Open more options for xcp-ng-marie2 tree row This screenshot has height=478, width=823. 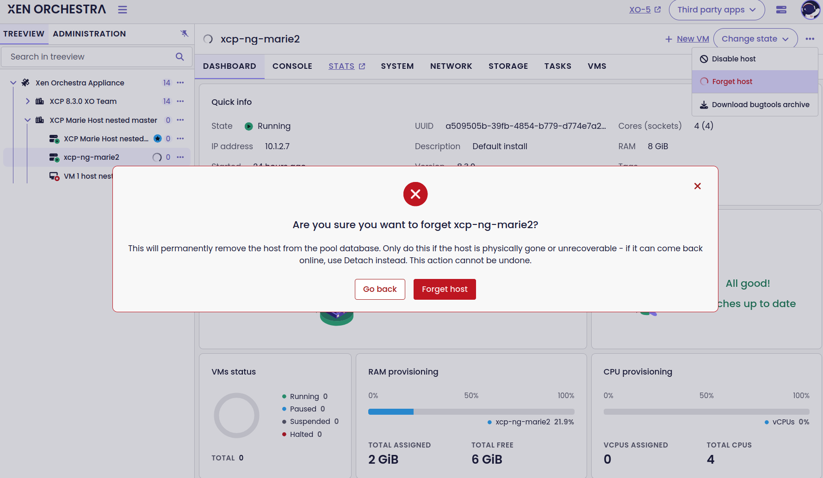180,157
